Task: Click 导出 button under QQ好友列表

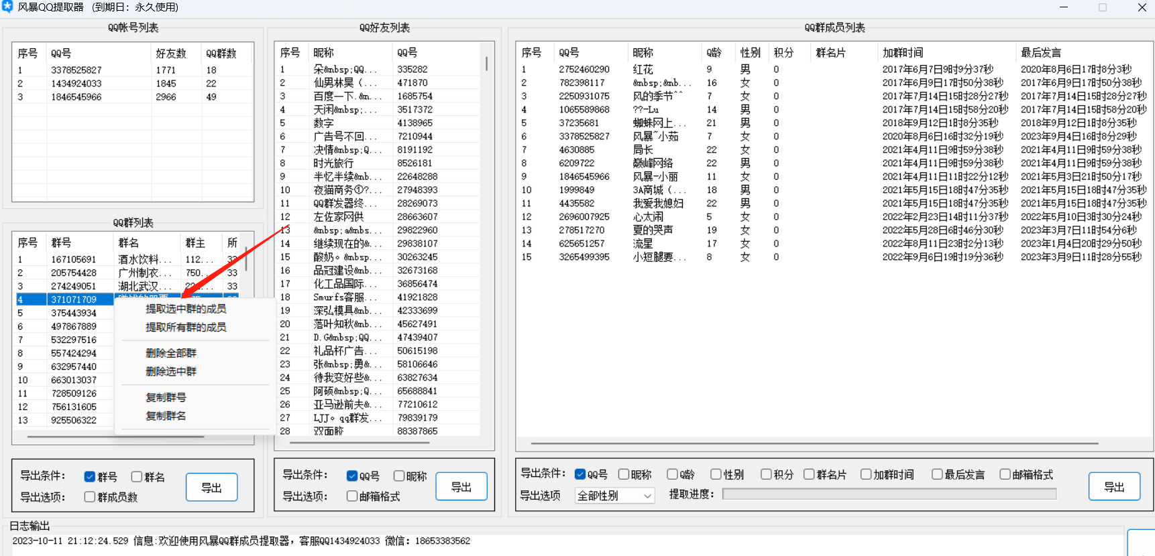Action: click(x=461, y=487)
